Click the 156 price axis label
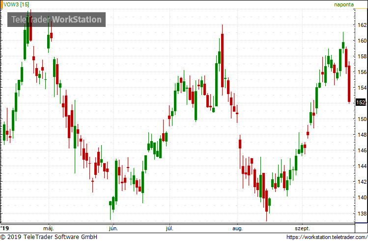This screenshot has width=368, height=241. (x=362, y=72)
